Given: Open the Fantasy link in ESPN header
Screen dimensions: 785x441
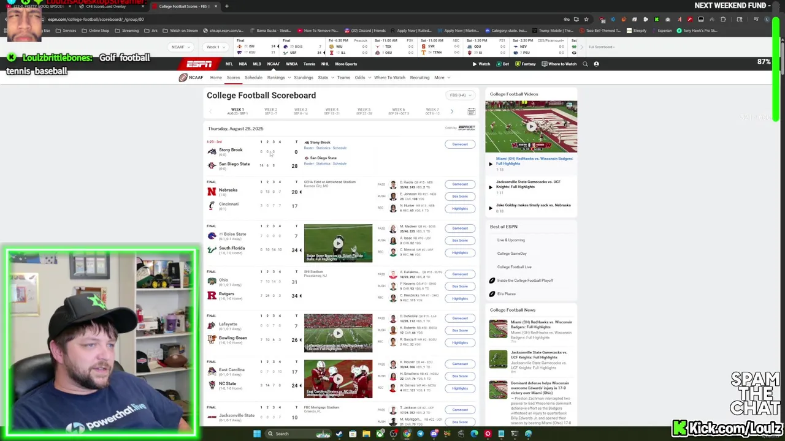Looking at the screenshot, I should coord(526,64).
